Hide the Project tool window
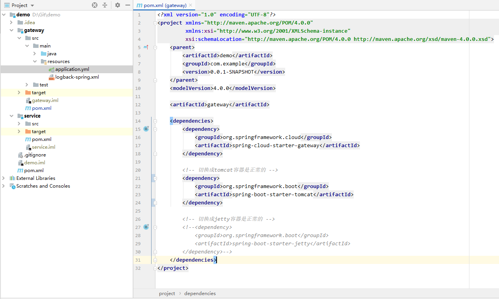 click(127, 5)
